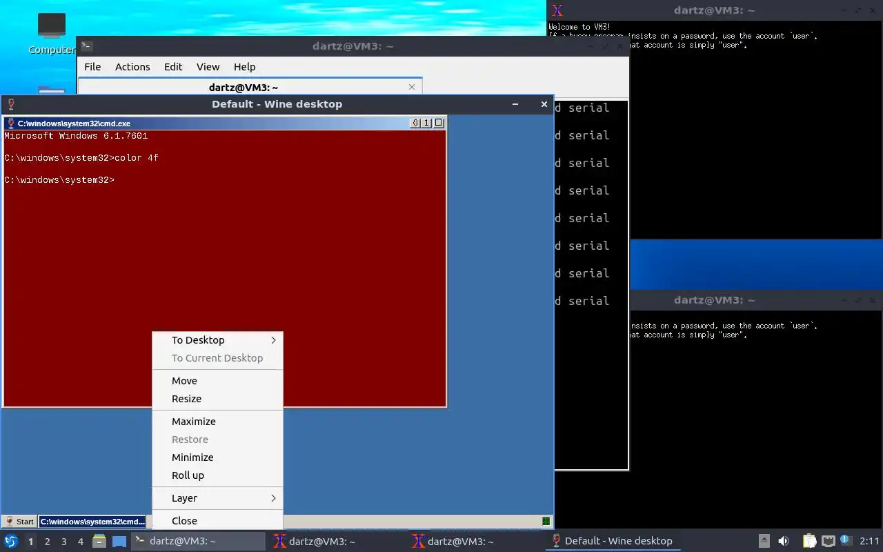This screenshot has height=552, width=883.
Task: Switch to virtual desktop 4
Action: tap(80, 542)
